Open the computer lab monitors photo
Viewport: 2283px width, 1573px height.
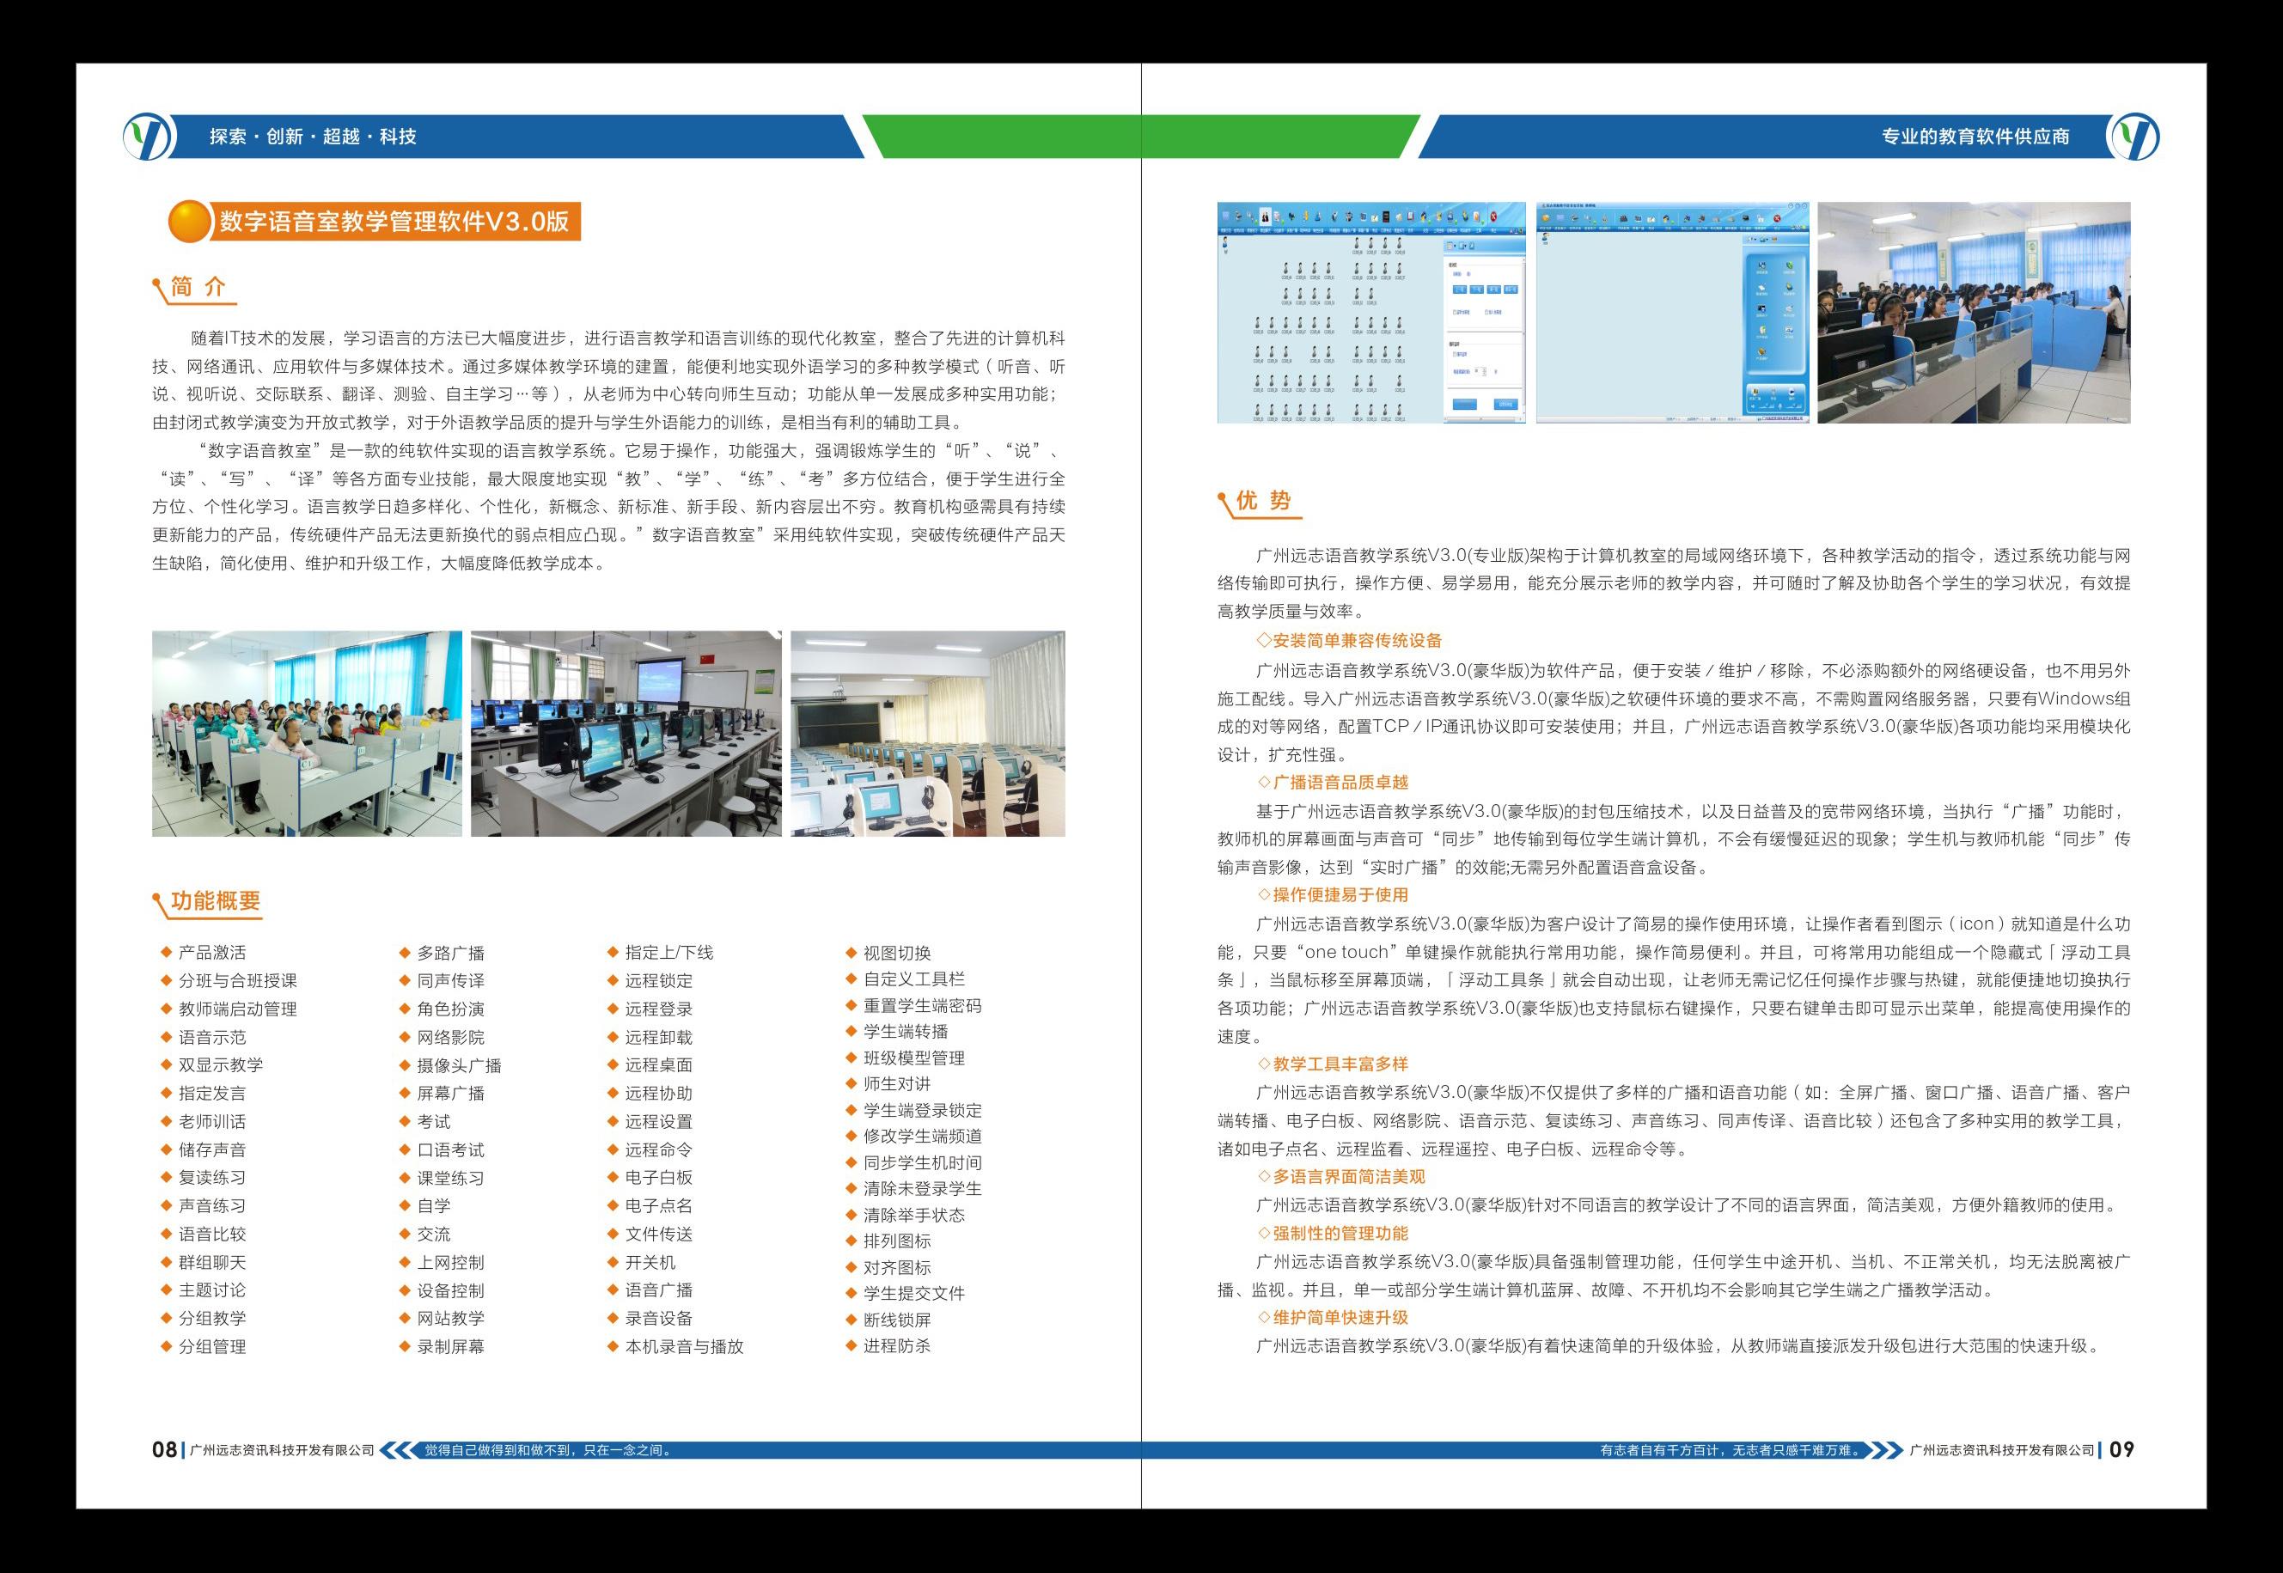pyautogui.click(x=626, y=734)
